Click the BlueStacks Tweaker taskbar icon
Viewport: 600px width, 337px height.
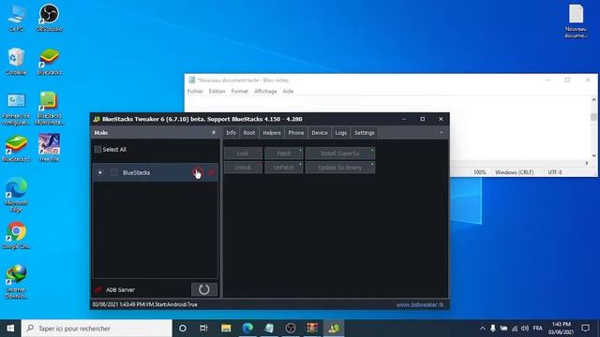(334, 329)
